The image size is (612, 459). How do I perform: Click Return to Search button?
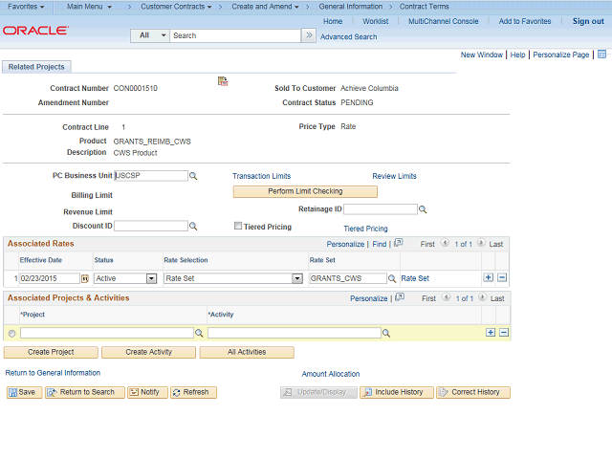click(x=85, y=392)
